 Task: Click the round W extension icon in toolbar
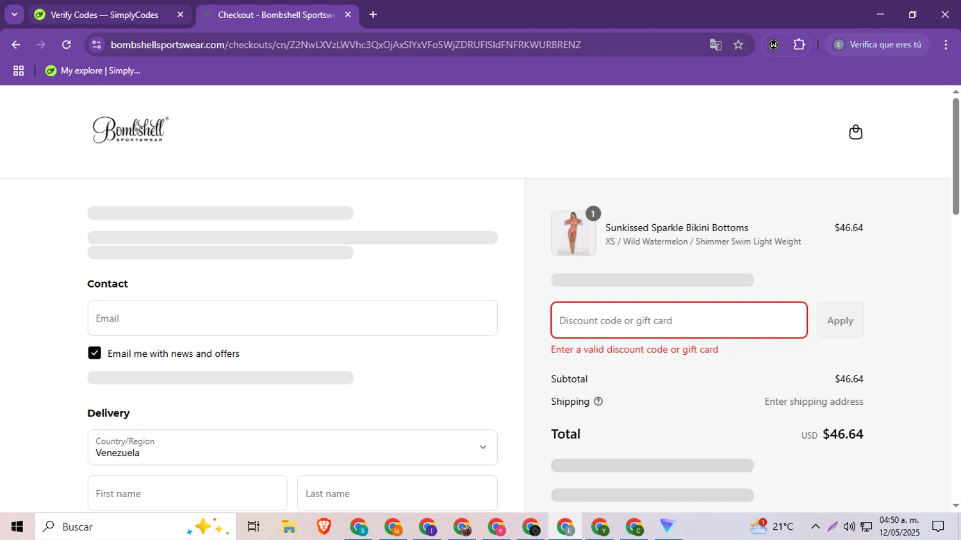point(774,45)
